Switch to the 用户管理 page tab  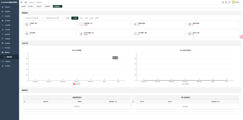click(x=31, y=6)
